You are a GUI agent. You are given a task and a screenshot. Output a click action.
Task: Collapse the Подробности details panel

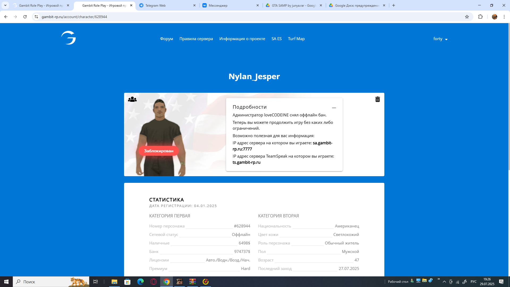pos(334,108)
